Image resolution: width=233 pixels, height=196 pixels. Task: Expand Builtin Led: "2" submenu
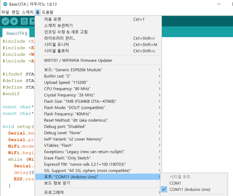click(x=98, y=76)
